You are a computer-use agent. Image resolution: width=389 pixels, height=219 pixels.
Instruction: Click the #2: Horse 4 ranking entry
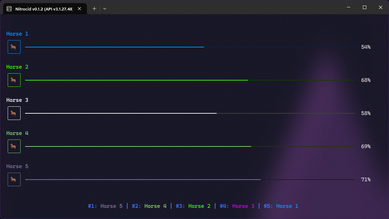149,206
